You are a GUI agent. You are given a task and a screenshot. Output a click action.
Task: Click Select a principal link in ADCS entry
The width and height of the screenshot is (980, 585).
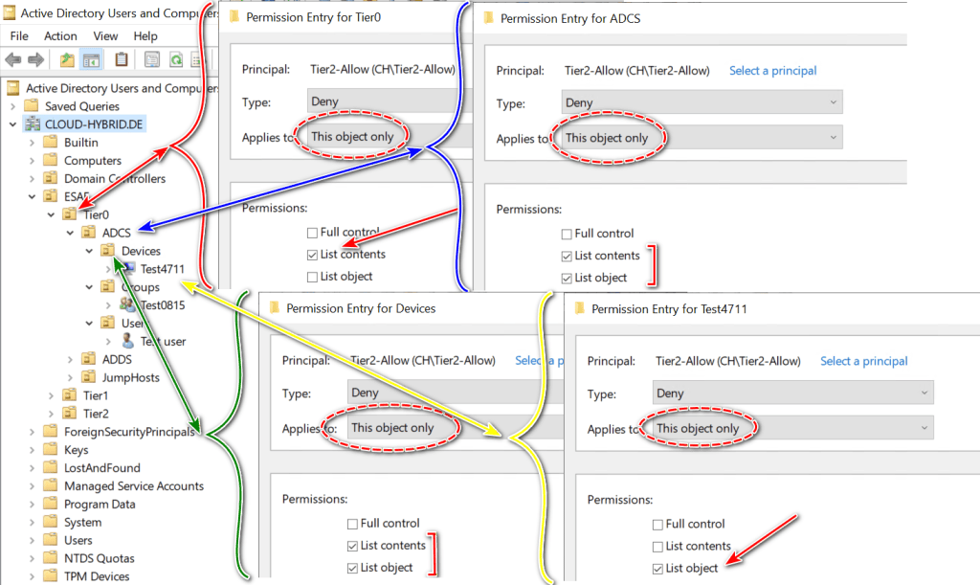pyautogui.click(x=772, y=71)
